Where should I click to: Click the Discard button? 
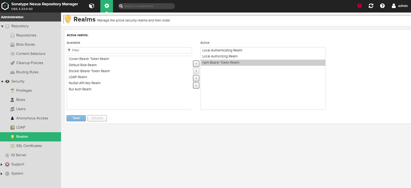point(97,118)
